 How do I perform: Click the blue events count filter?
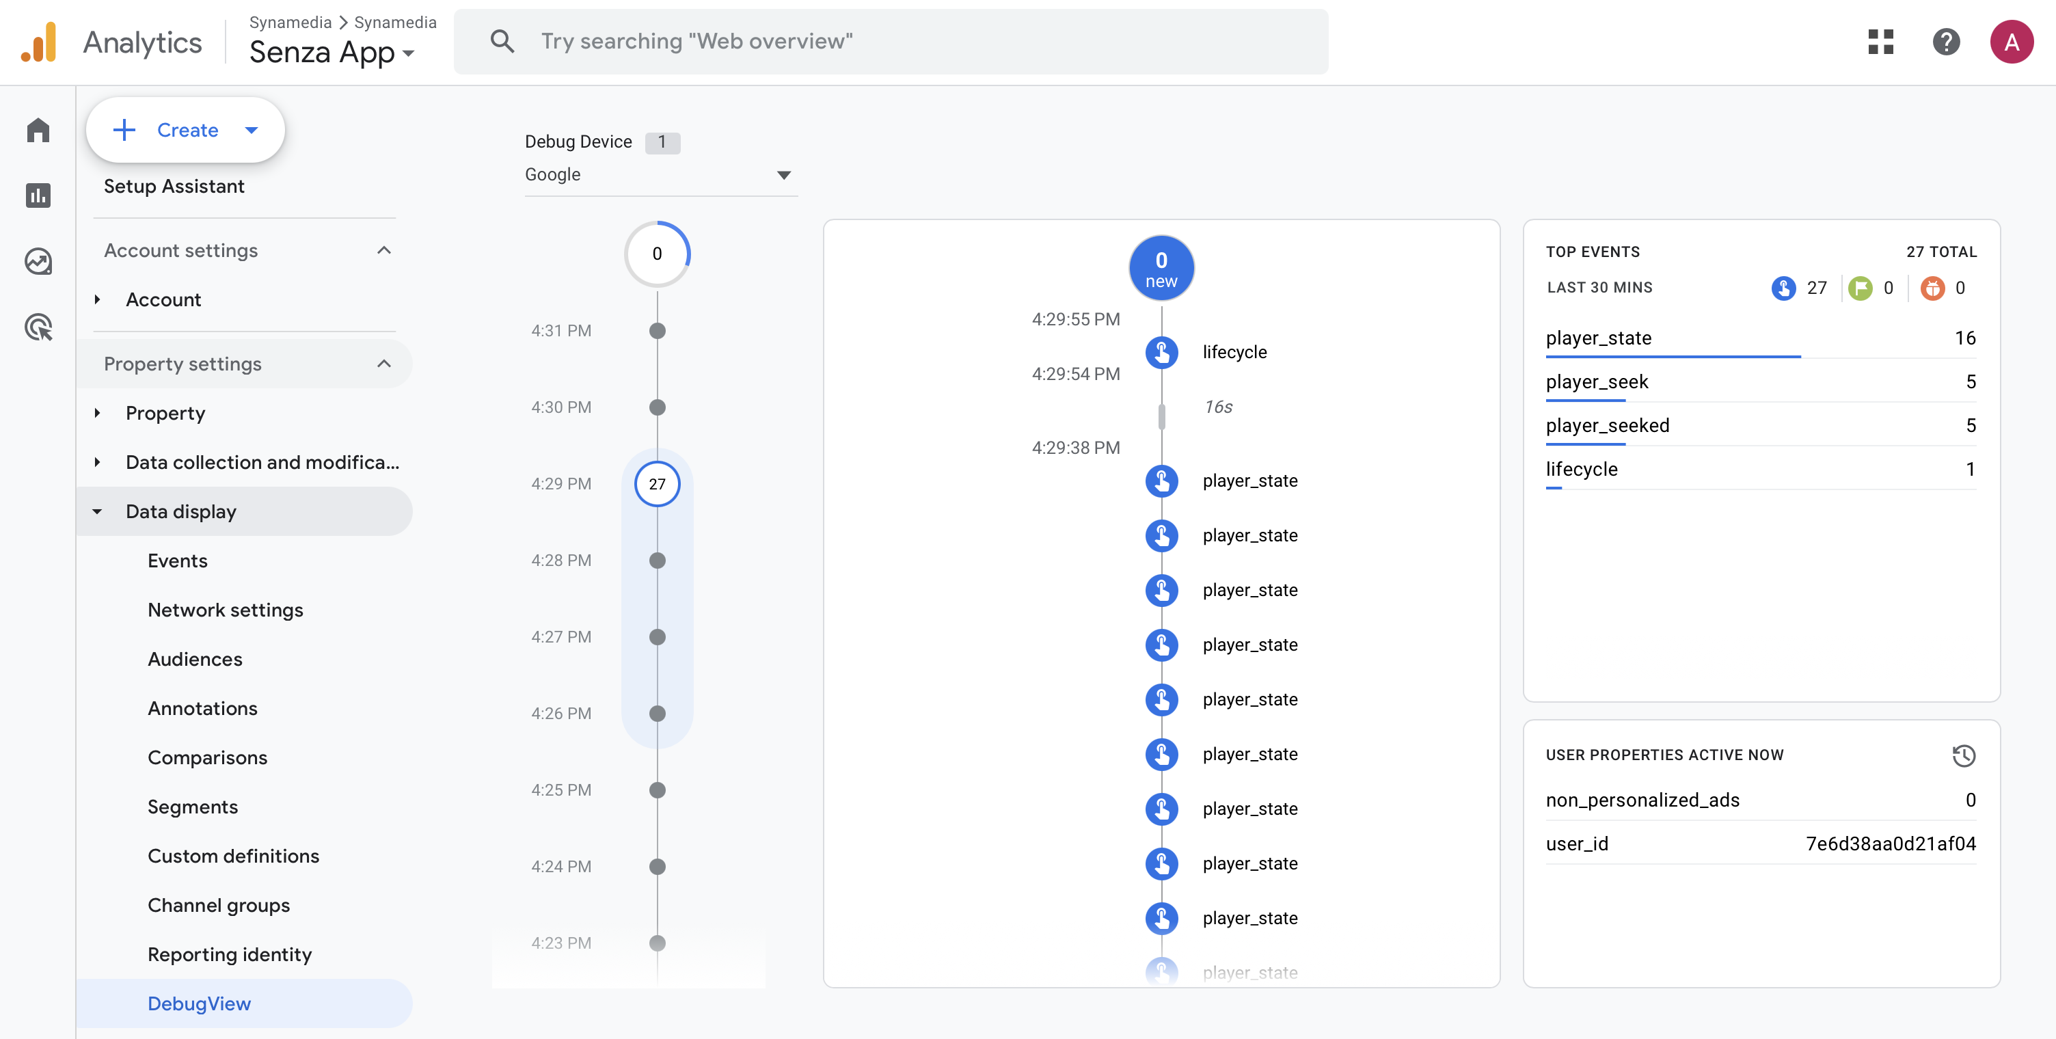click(x=1783, y=288)
